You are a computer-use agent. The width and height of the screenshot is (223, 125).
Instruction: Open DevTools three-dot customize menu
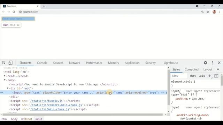213,63
